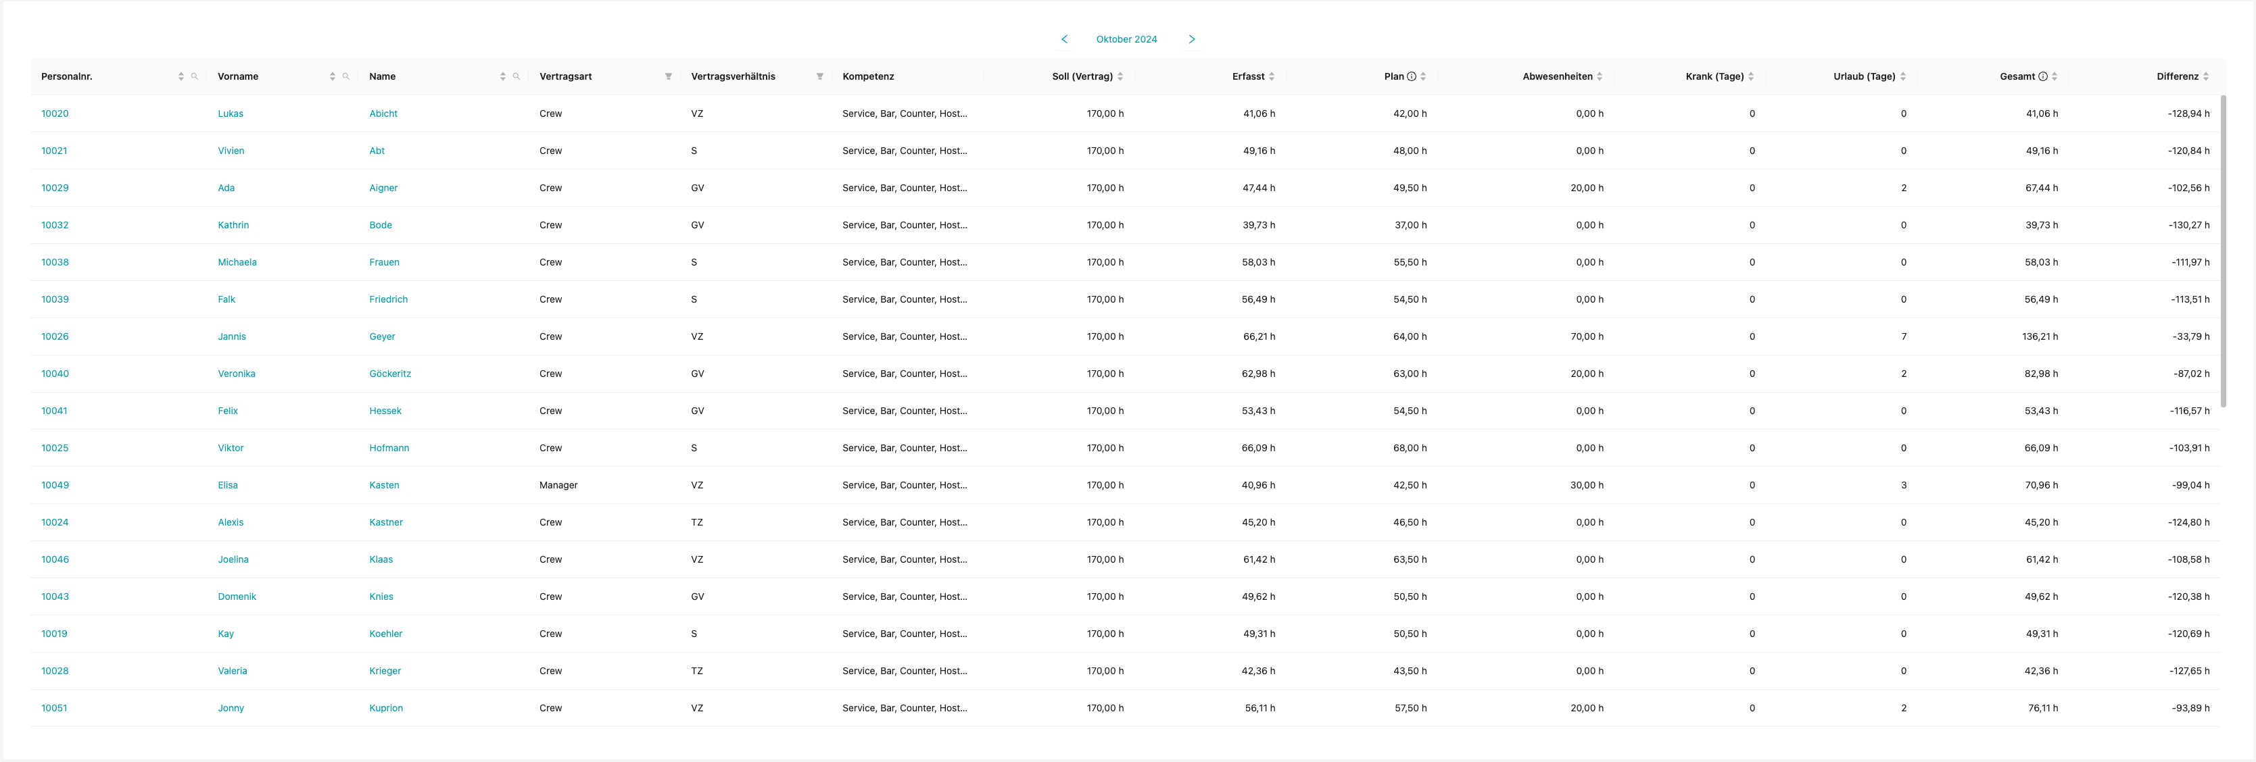Click Plan column info icon
Screen dimensions: 2256x762
point(1411,77)
